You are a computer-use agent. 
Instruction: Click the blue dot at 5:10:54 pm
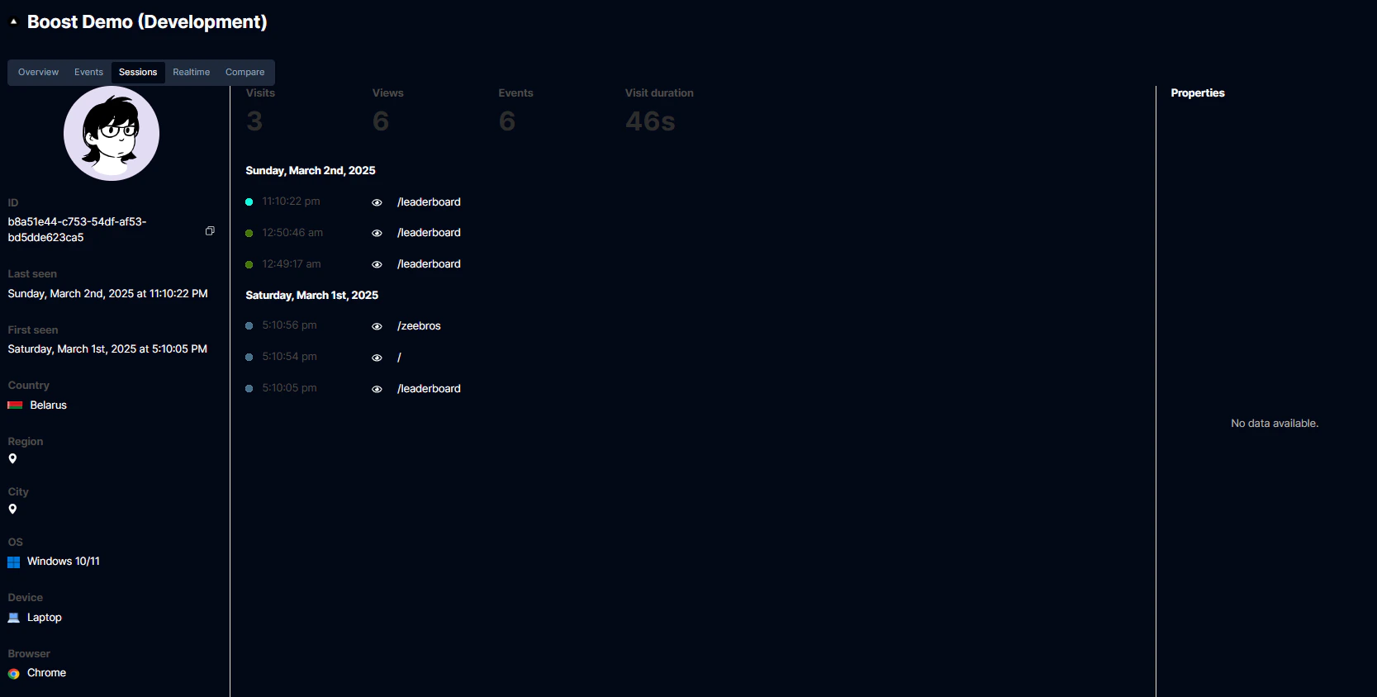click(249, 358)
